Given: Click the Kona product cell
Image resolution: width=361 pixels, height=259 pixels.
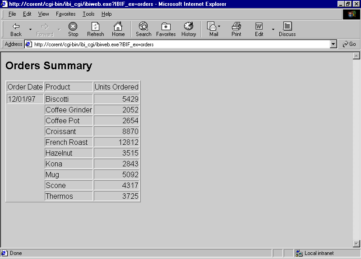Looking at the screenshot, I should click(69, 164).
